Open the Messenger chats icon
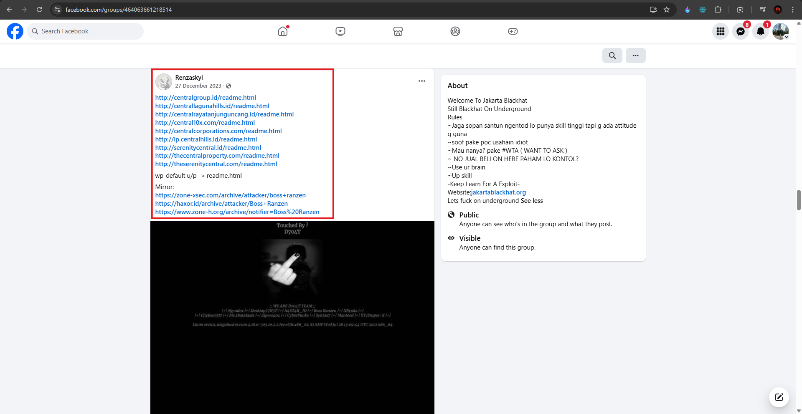The width and height of the screenshot is (802, 414). 741,31
